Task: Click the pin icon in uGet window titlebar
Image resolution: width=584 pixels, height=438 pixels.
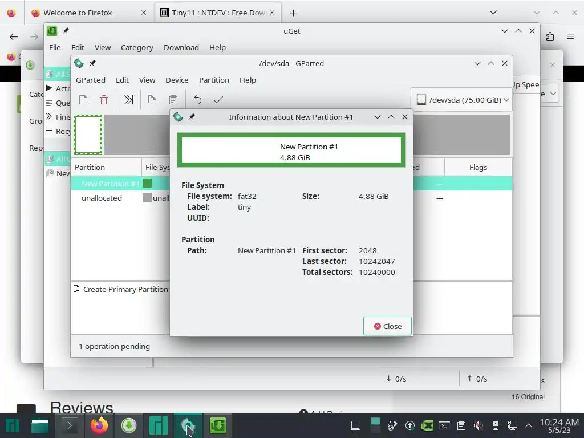Action: (x=66, y=31)
